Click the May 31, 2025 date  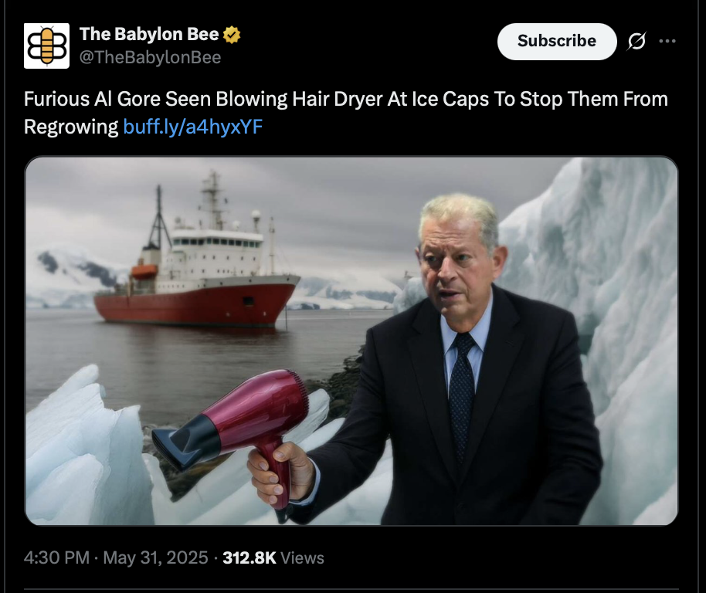pos(155,558)
